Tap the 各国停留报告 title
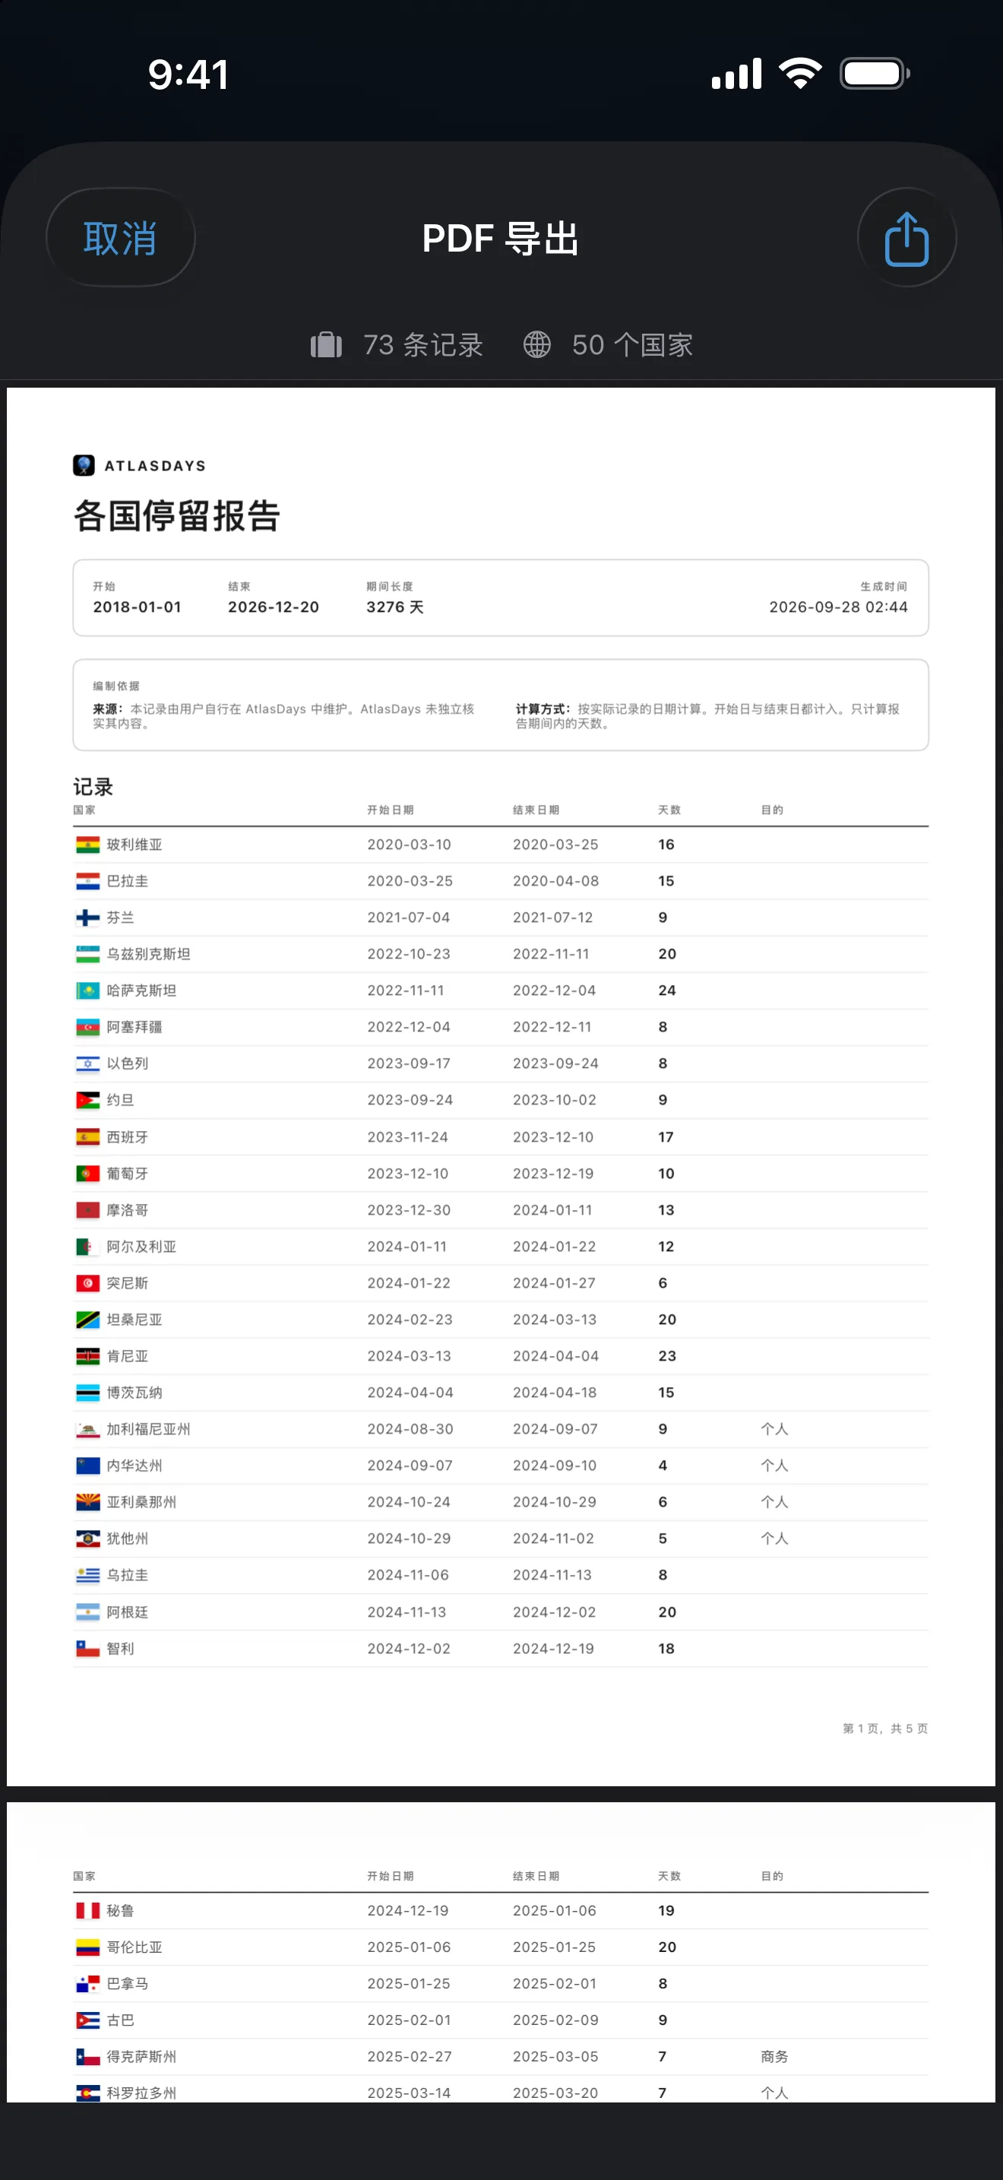Image resolution: width=1003 pixels, height=2180 pixels. coord(177,515)
